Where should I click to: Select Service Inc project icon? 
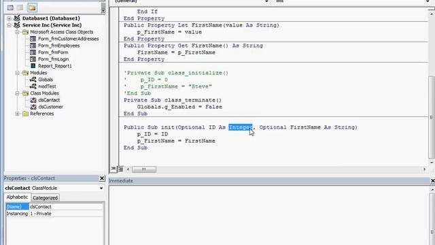(17, 25)
